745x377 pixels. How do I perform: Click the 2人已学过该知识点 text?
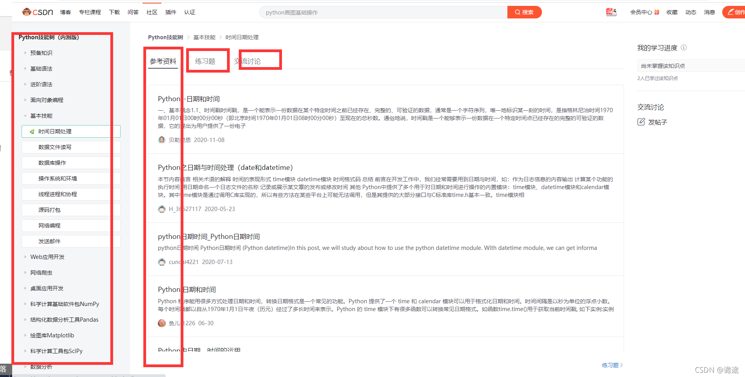point(657,78)
